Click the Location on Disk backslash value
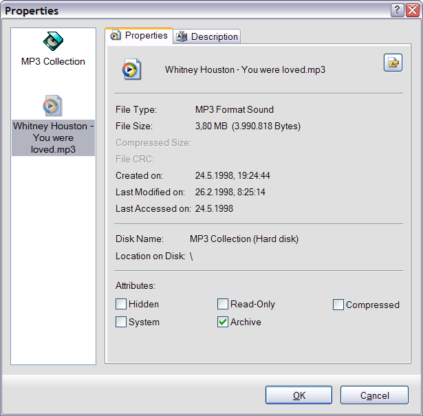This screenshot has width=423, height=416. 191,256
